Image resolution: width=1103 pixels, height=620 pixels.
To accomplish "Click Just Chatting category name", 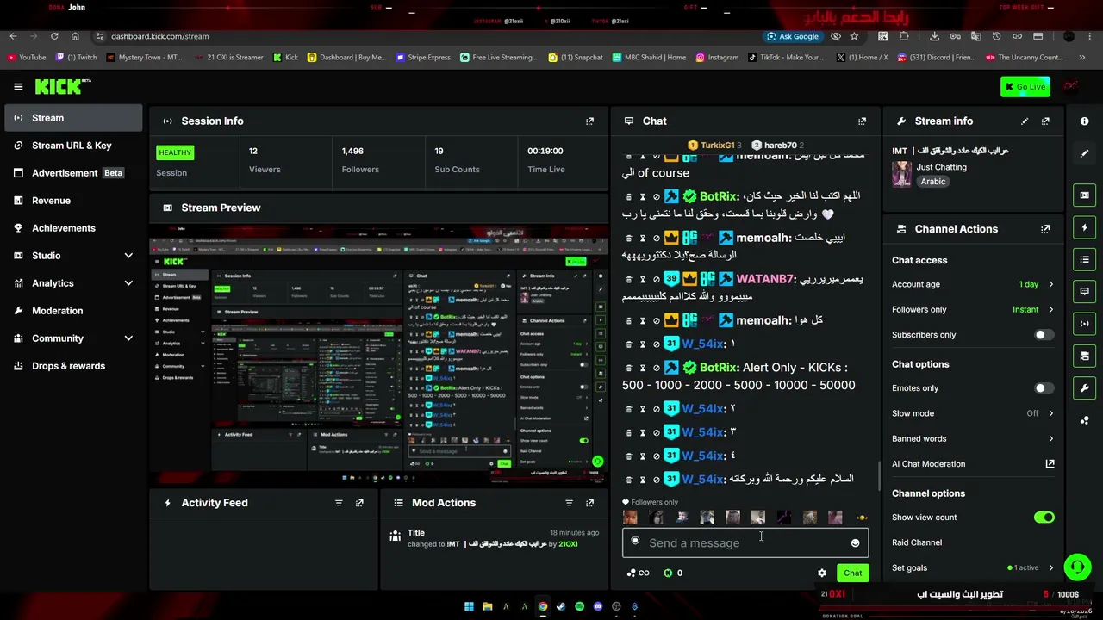I will point(941,167).
